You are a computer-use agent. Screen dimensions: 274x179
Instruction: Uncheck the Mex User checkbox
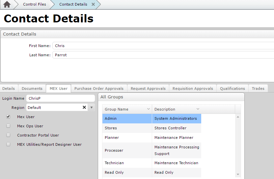[8, 116]
